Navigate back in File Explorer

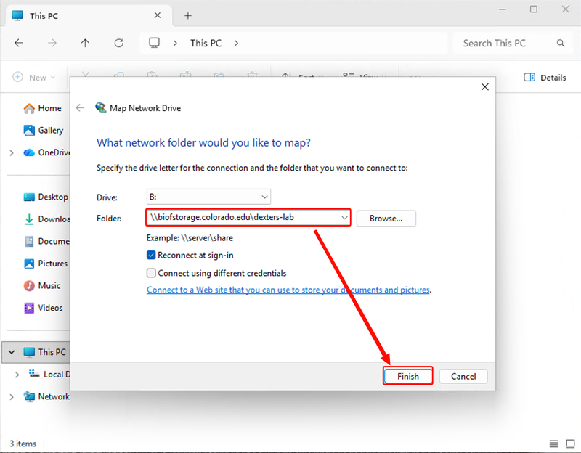pyautogui.click(x=19, y=43)
